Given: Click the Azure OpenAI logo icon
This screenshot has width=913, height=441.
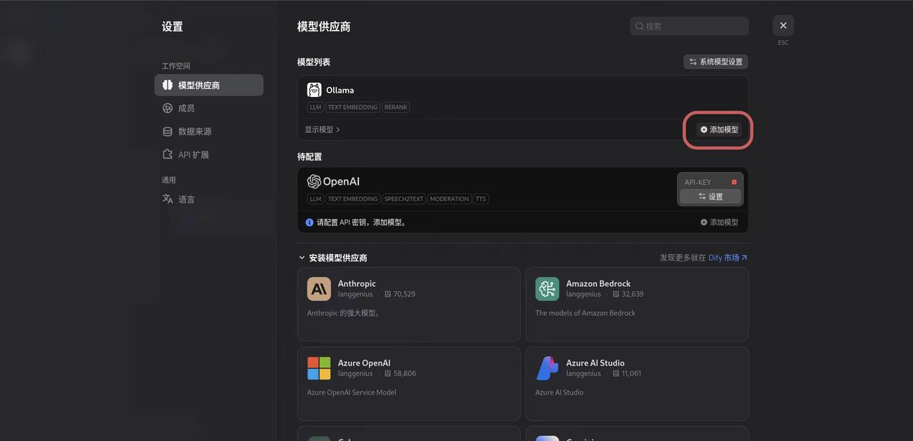Looking at the screenshot, I should tap(319, 368).
